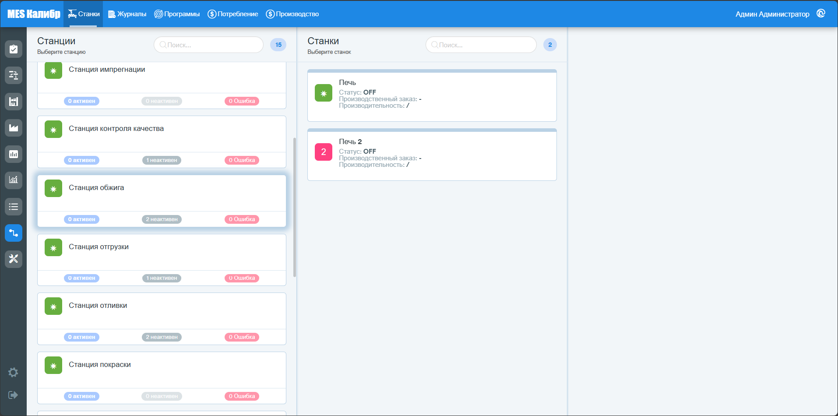Click Производительность line on Печь card
Viewport: 838px width, 416px height.
[374, 106]
